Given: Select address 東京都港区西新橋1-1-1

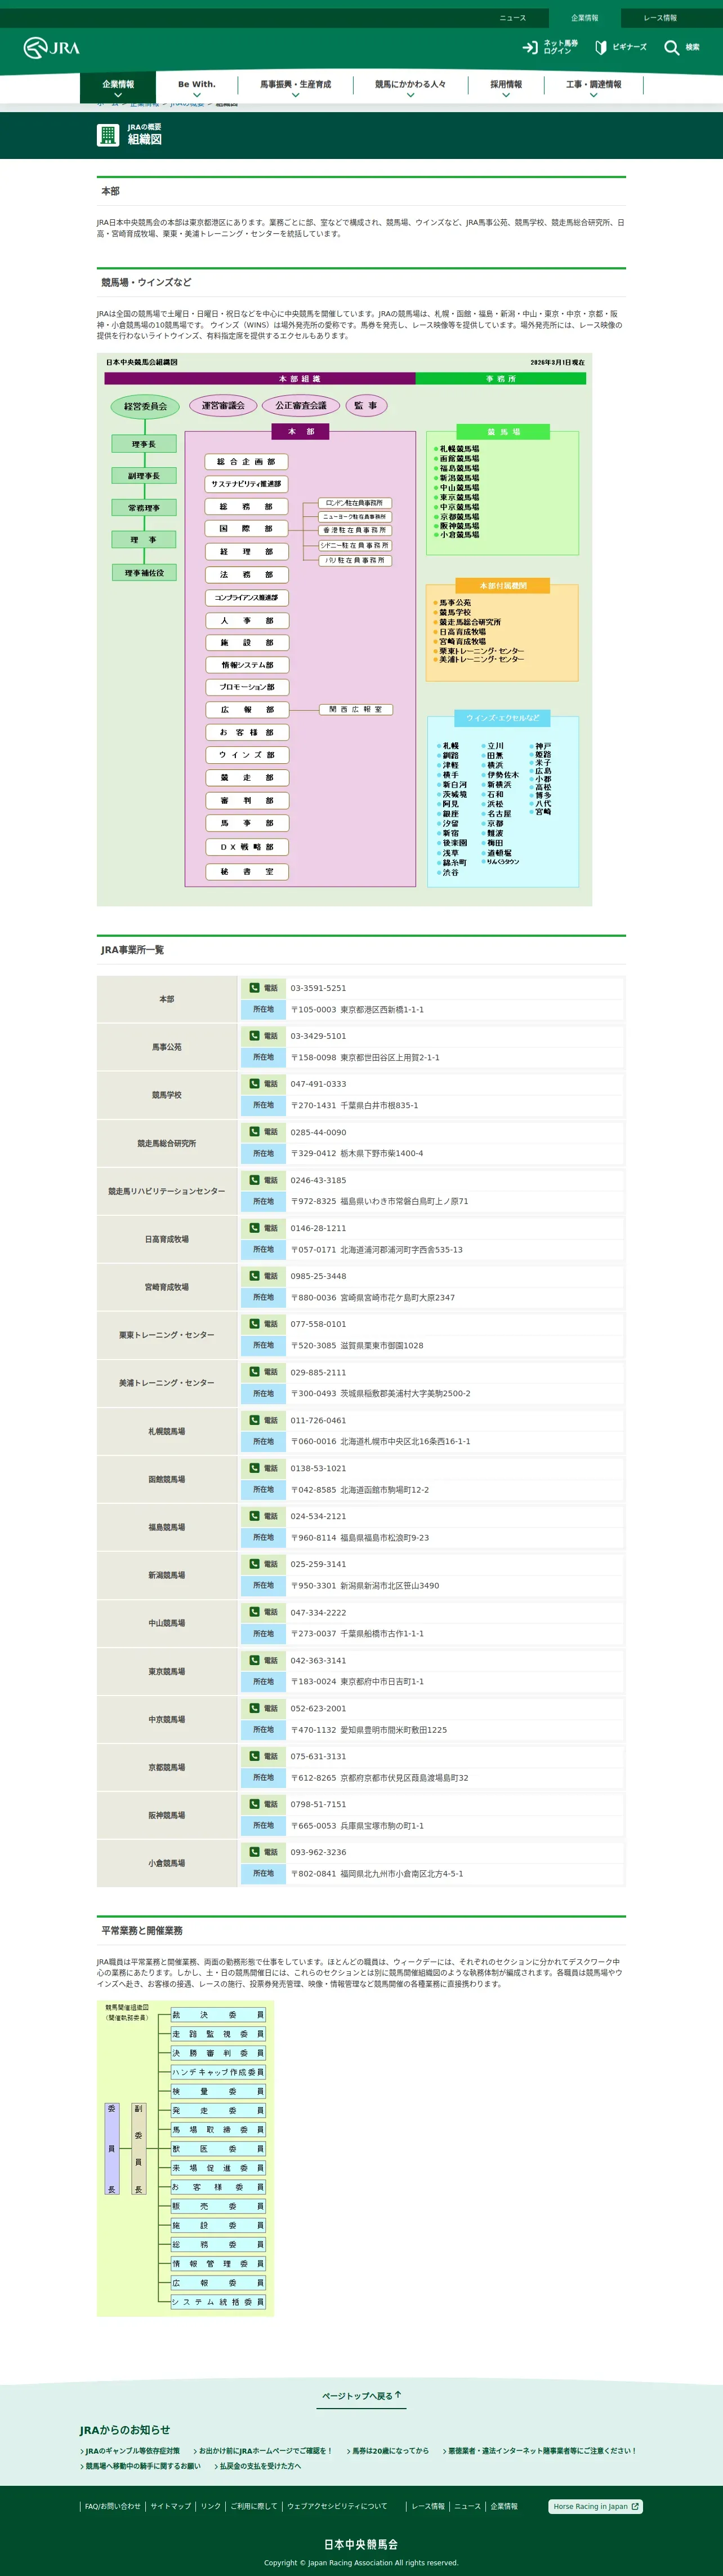Looking at the screenshot, I should click(x=381, y=1010).
